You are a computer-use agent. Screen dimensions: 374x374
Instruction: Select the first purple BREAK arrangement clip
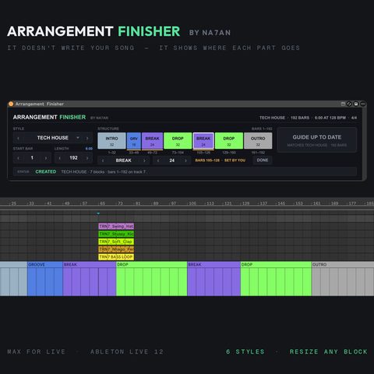click(90, 279)
